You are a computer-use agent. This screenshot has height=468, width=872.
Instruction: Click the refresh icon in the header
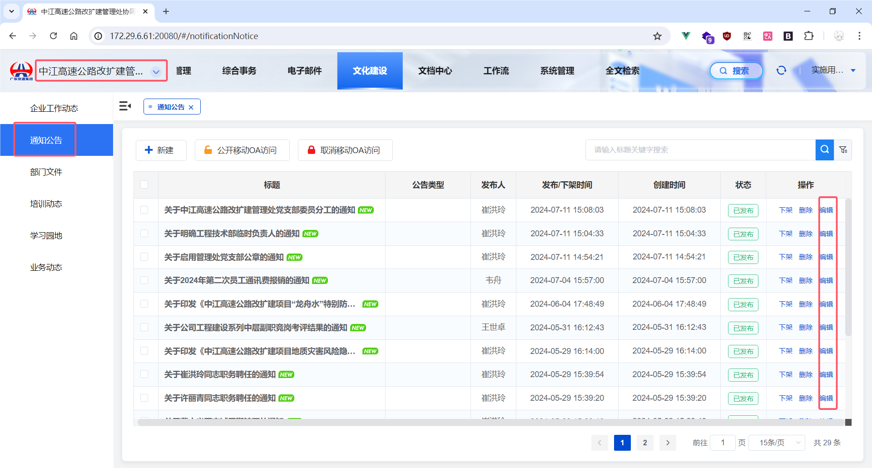781,70
